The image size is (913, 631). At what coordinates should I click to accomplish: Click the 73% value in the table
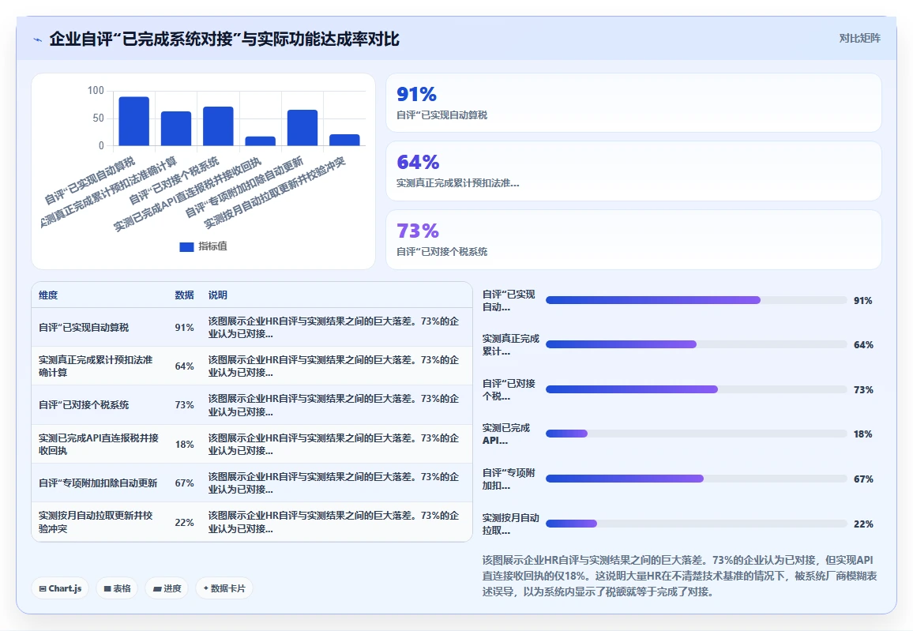[x=185, y=405]
